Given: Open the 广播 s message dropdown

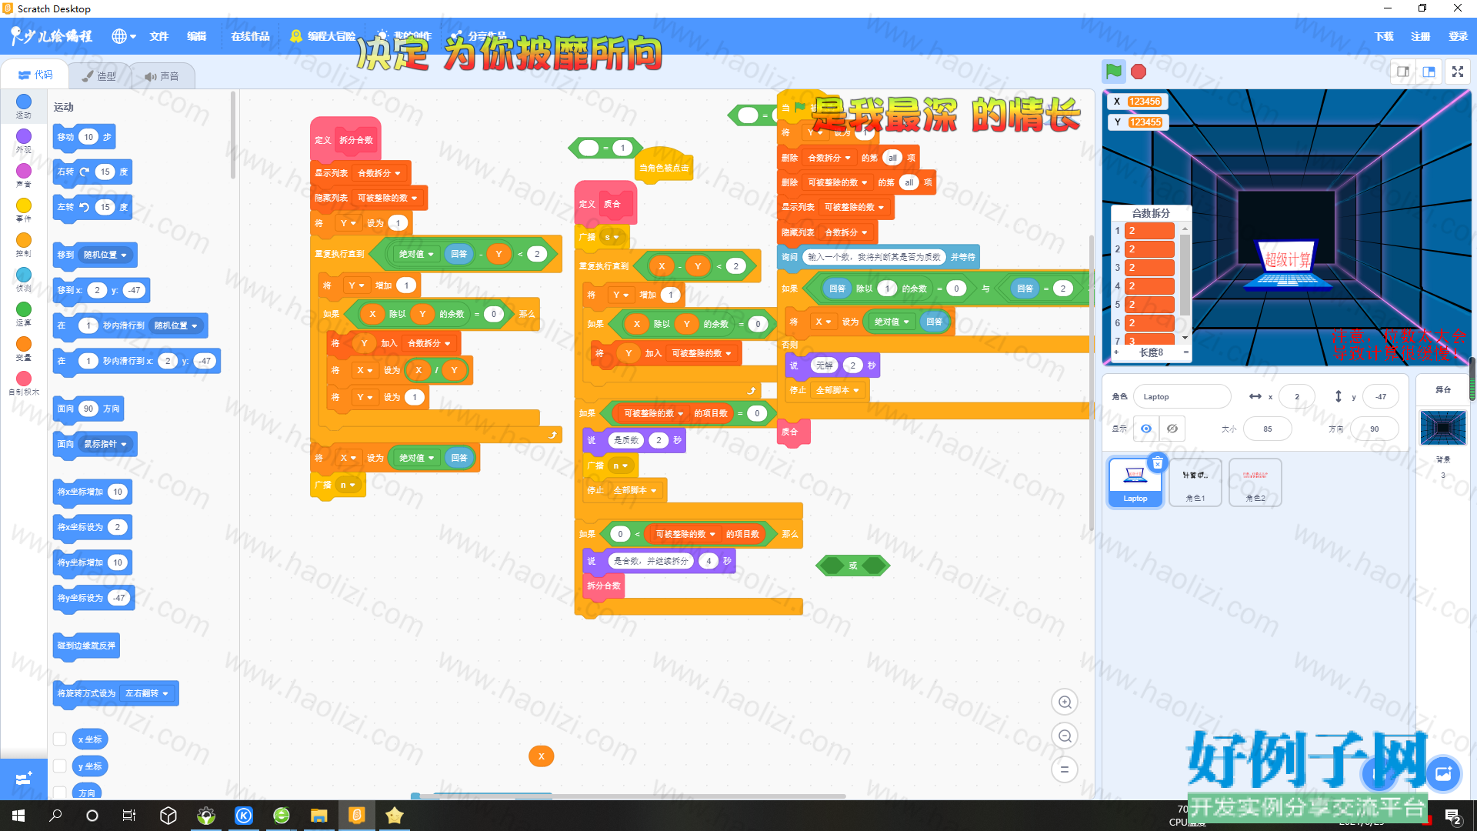Looking at the screenshot, I should click(x=612, y=237).
